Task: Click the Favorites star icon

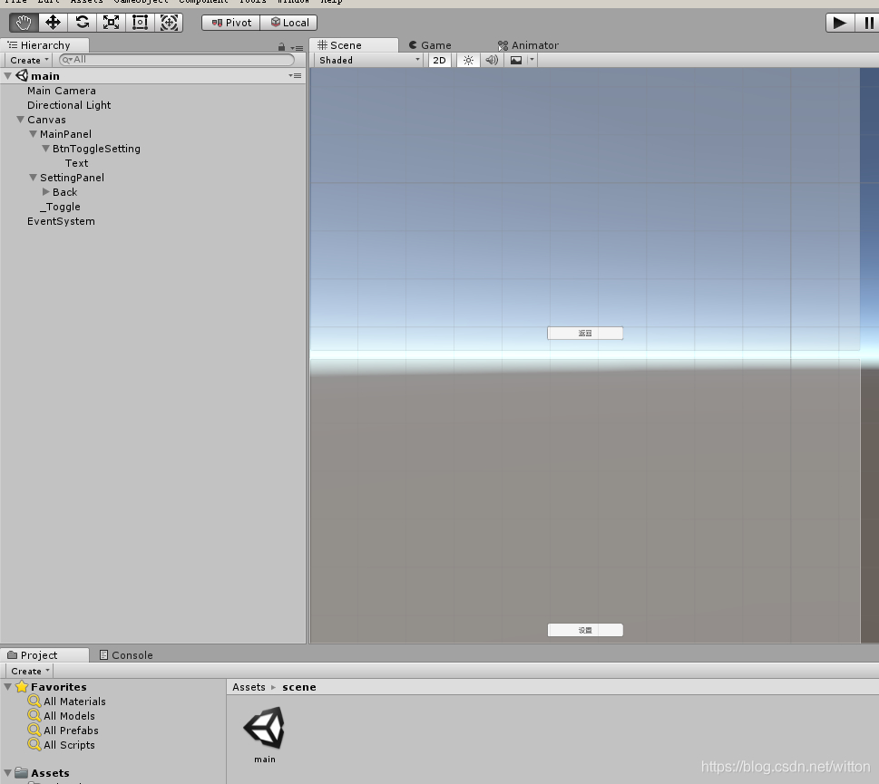Action: click(22, 686)
